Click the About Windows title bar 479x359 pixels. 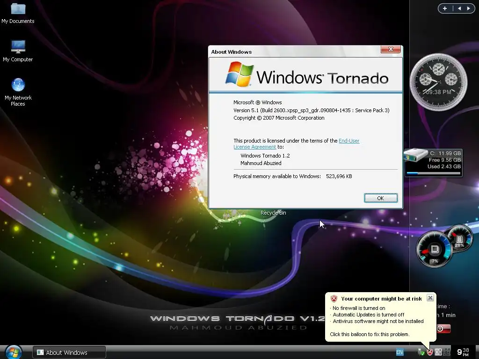click(x=295, y=51)
